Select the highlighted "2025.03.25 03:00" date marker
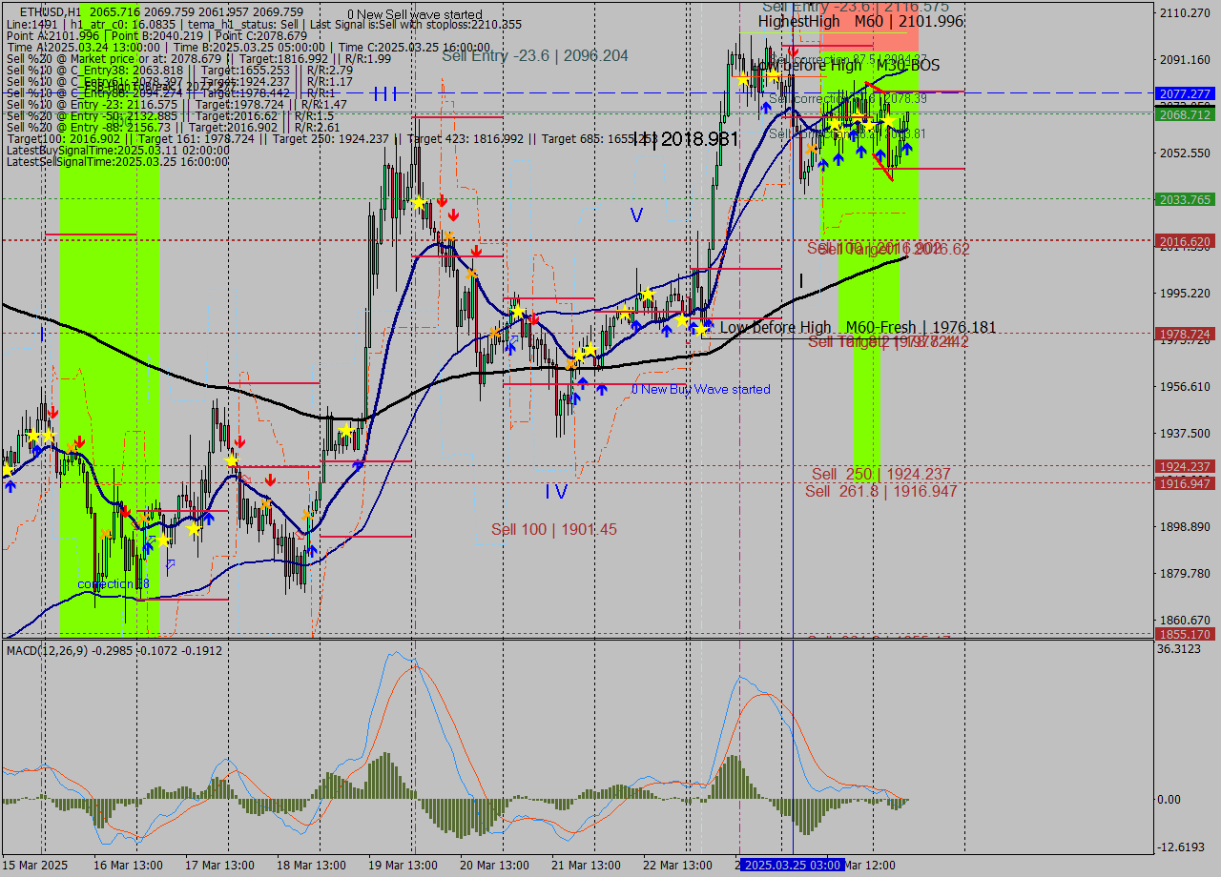 tap(790, 865)
